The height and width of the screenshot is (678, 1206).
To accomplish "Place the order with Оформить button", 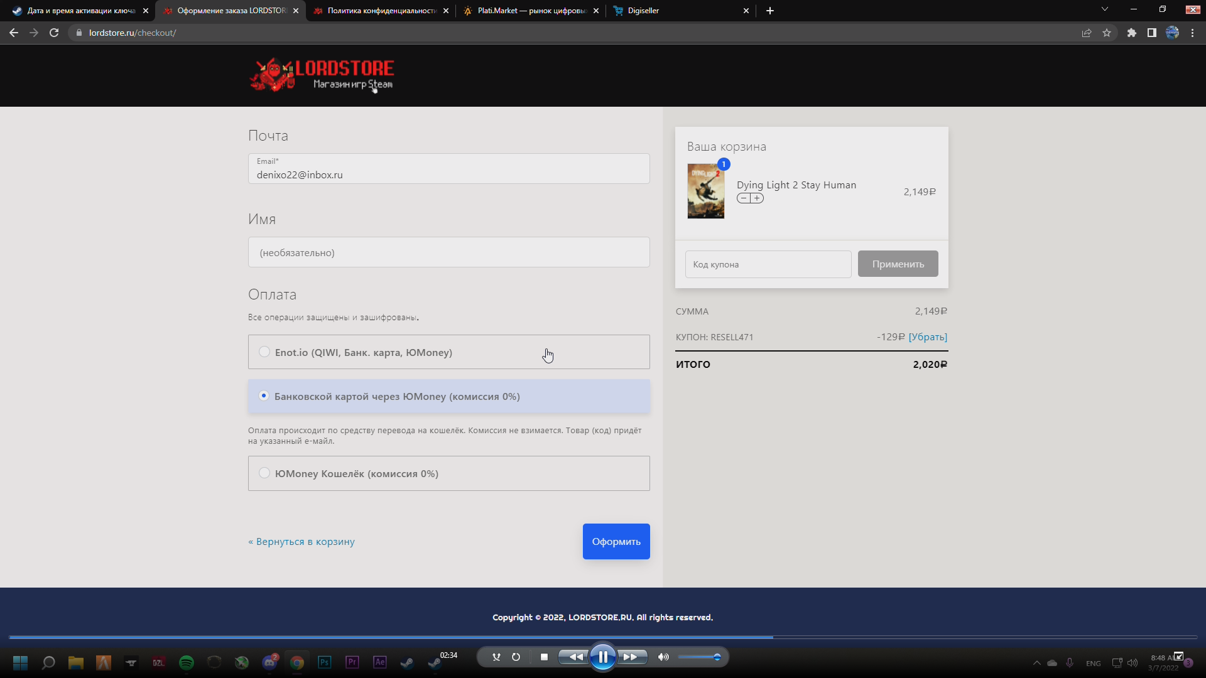I will coord(616,542).
